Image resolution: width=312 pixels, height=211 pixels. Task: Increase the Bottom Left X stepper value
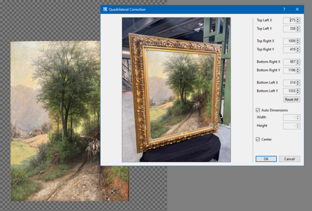(298, 81)
